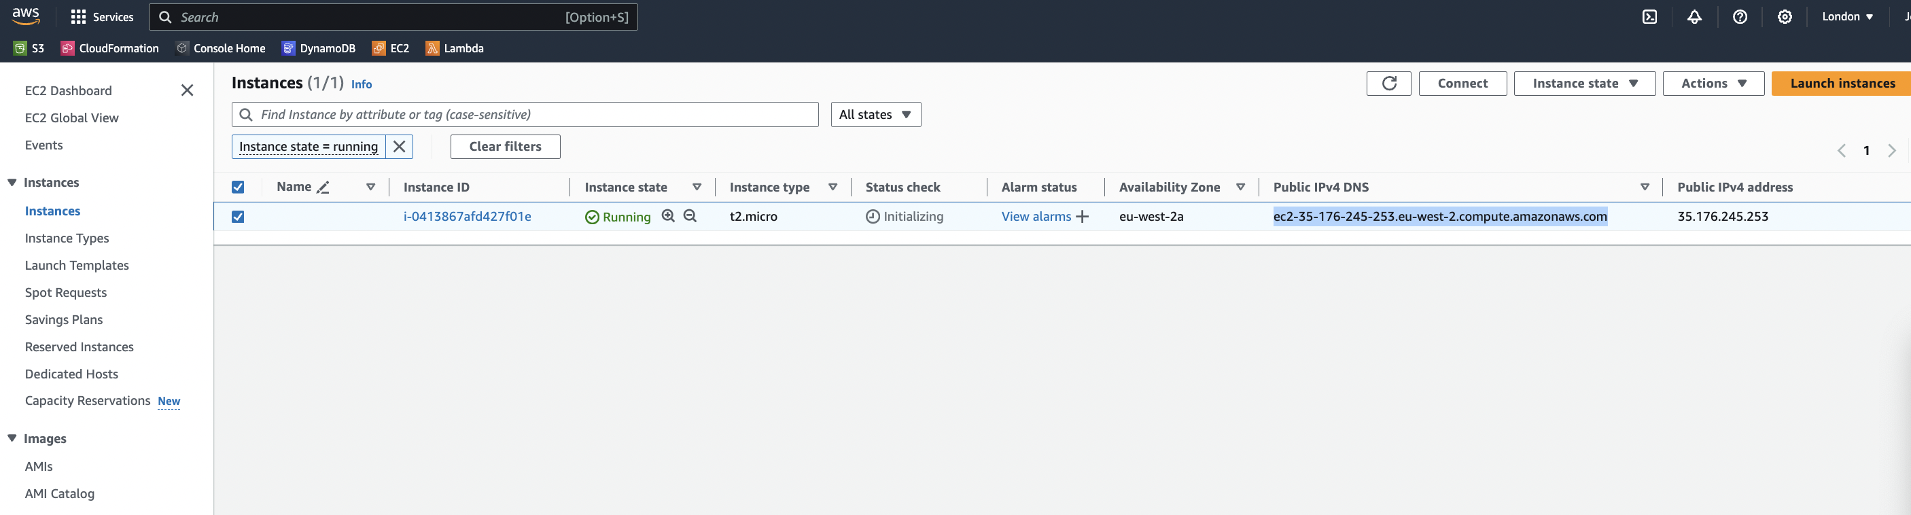Open Capacity Reservations in the sidebar
The image size is (1911, 515).
point(88,401)
